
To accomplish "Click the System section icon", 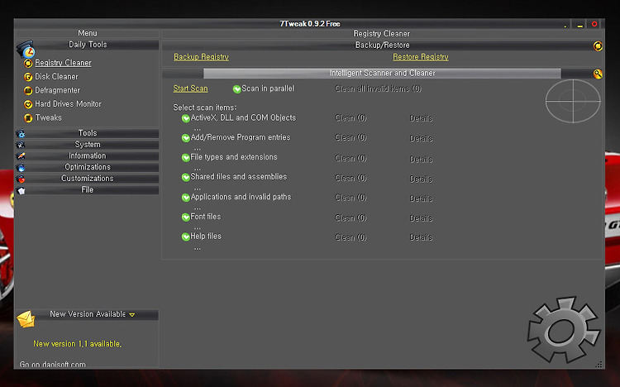I will [x=21, y=145].
